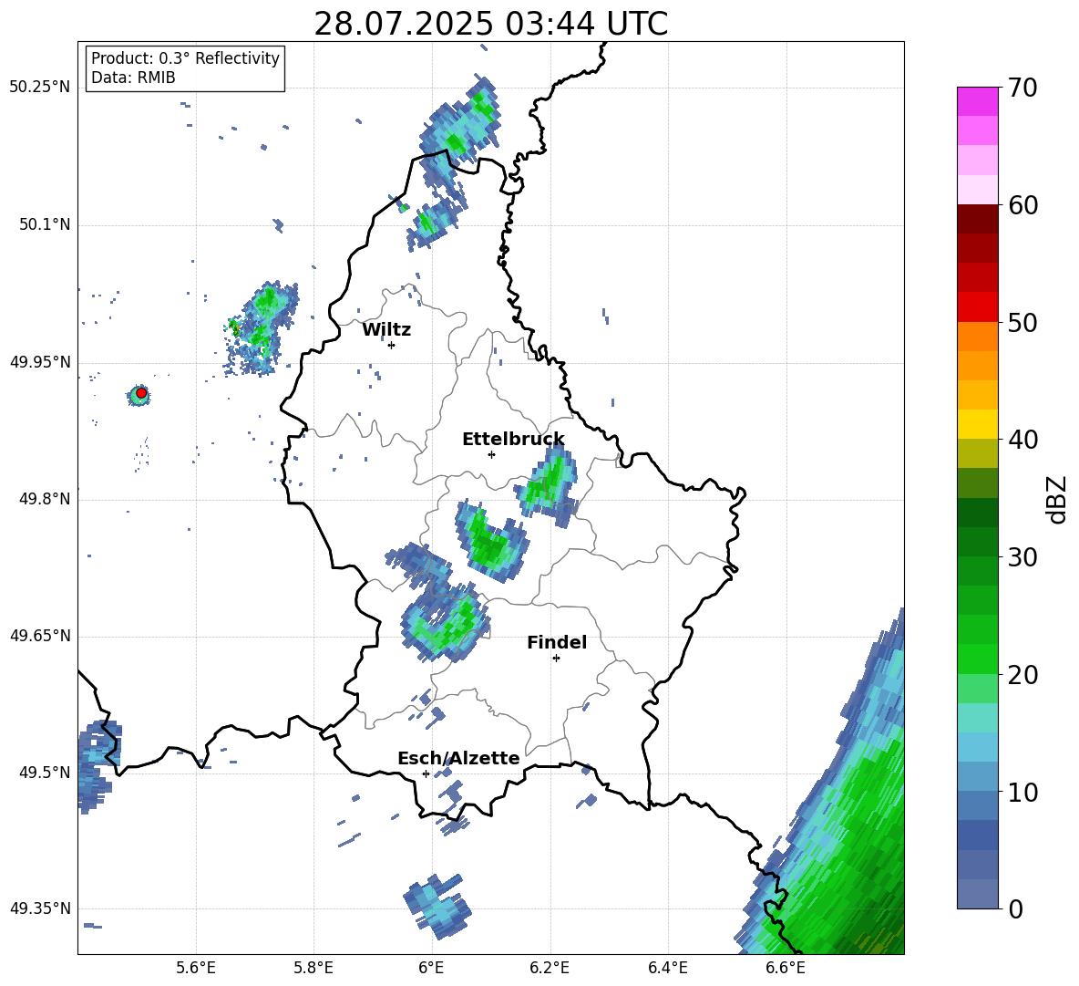Image resolution: width=1079 pixels, height=986 pixels.
Task: Click the Wiltz city label
Action: (x=386, y=330)
